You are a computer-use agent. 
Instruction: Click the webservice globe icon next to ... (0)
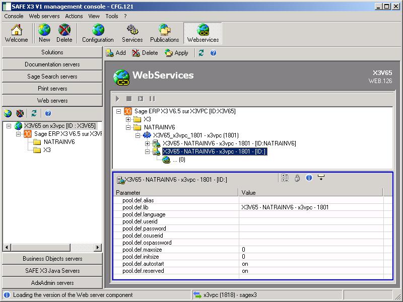coord(166,160)
